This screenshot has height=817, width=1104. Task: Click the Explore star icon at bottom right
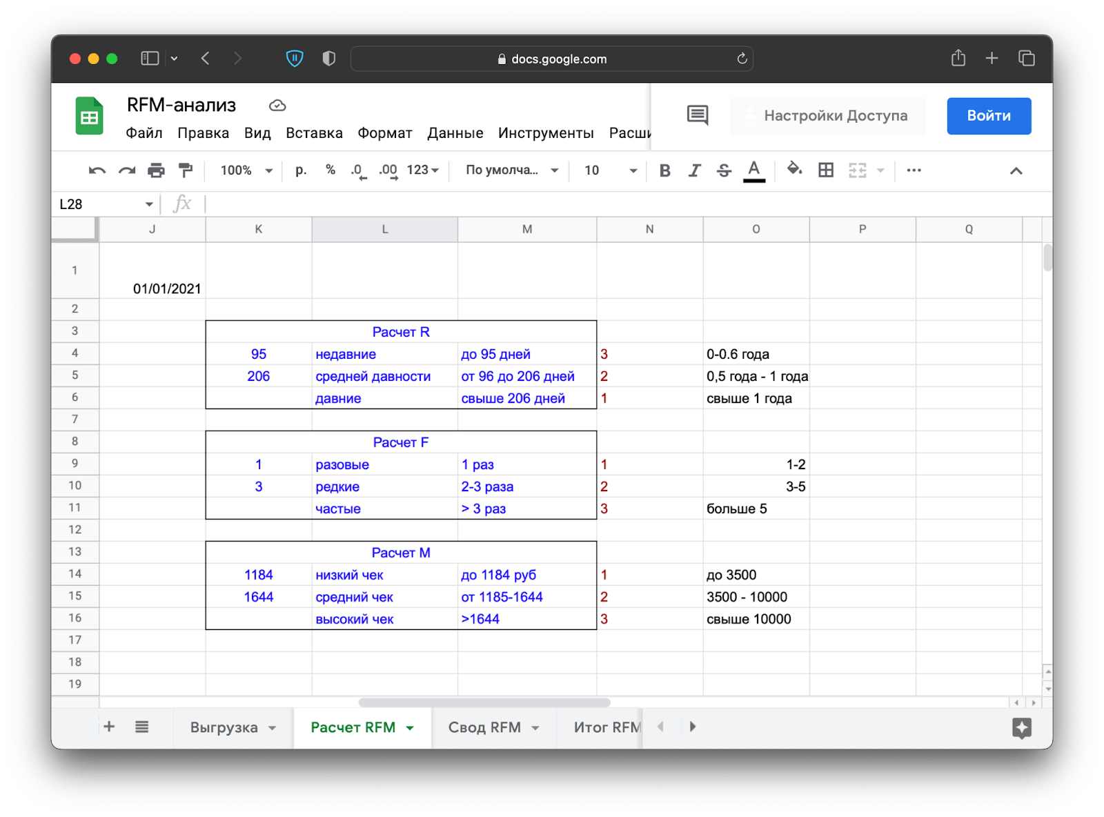pos(1021,727)
